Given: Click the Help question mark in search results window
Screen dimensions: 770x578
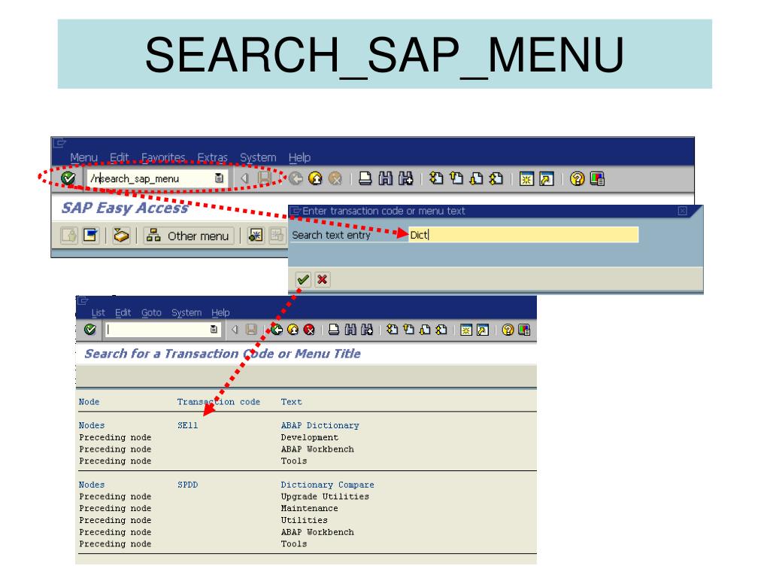Looking at the screenshot, I should click(x=508, y=330).
